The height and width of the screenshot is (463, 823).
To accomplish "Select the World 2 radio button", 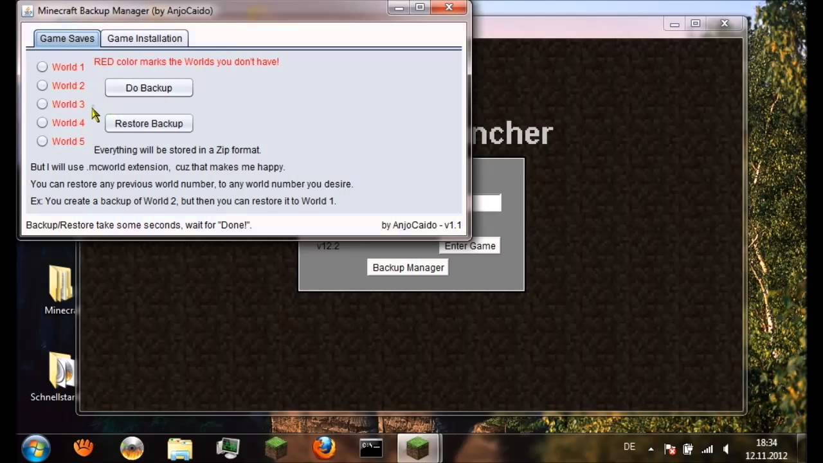I will (42, 86).
